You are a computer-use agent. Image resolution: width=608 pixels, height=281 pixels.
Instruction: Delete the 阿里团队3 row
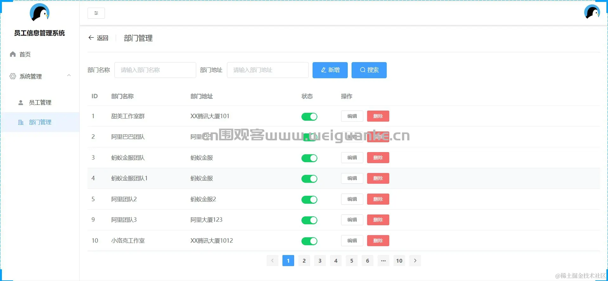(x=378, y=220)
